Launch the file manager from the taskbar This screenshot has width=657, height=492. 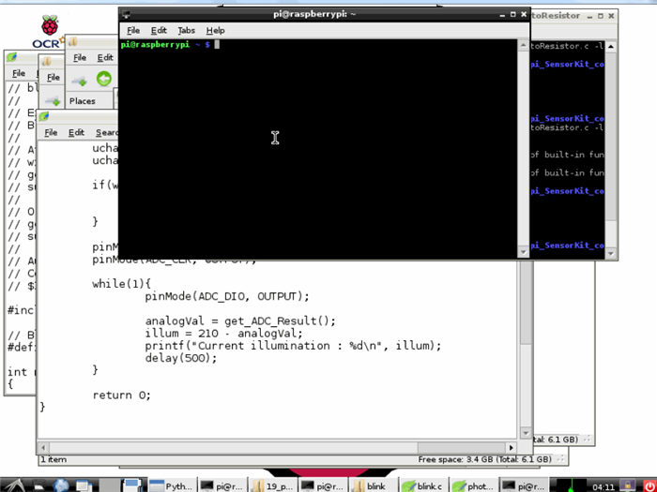pyautogui.click(x=39, y=485)
